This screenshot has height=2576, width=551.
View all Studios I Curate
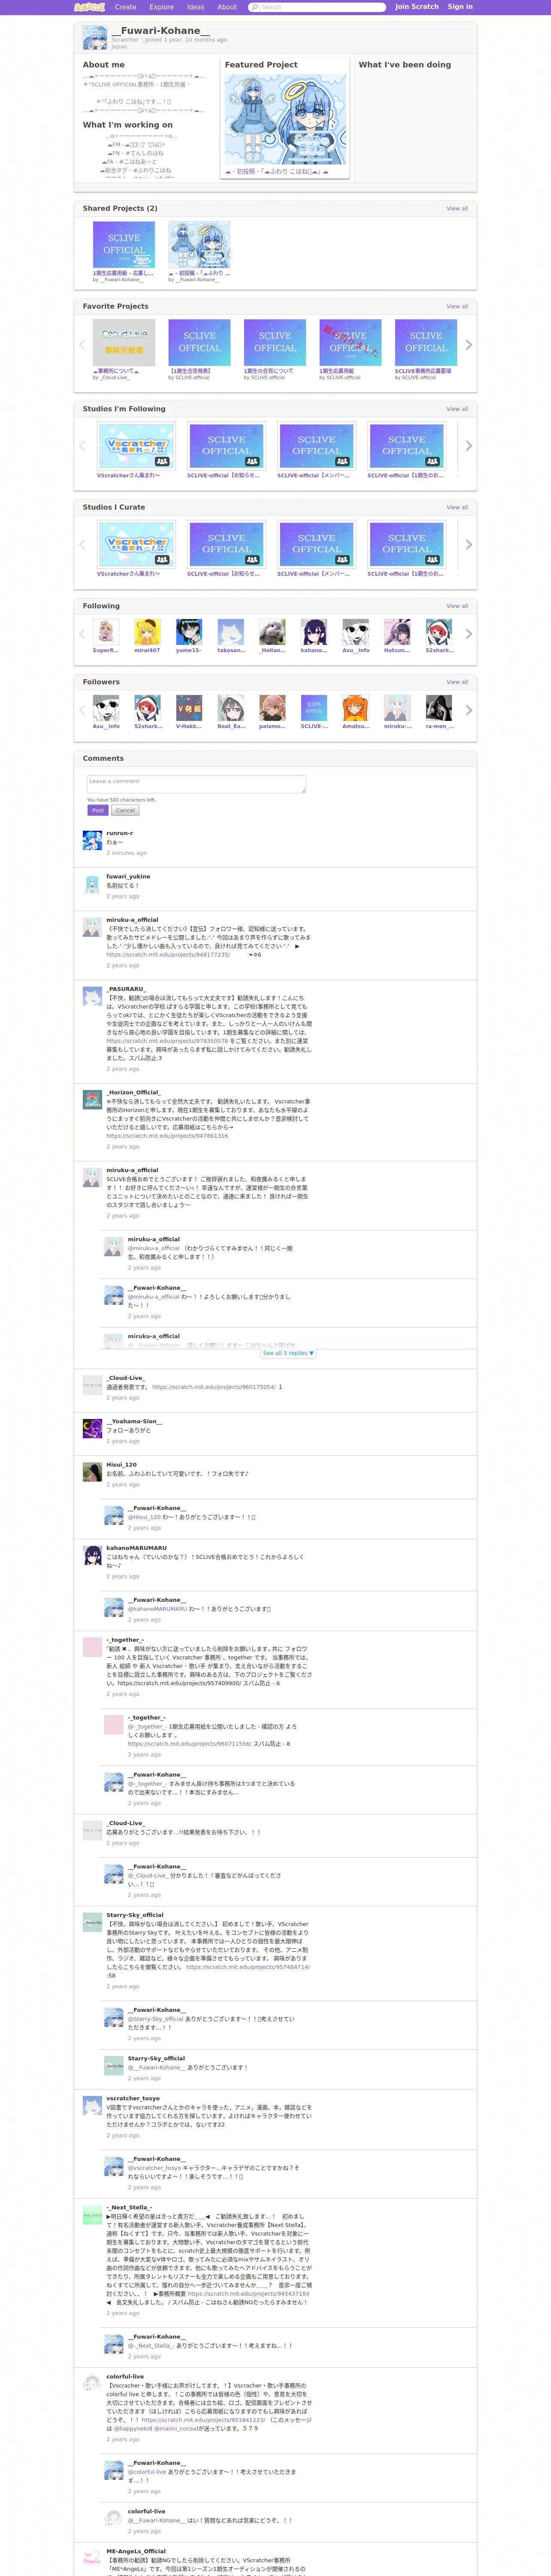457,507
